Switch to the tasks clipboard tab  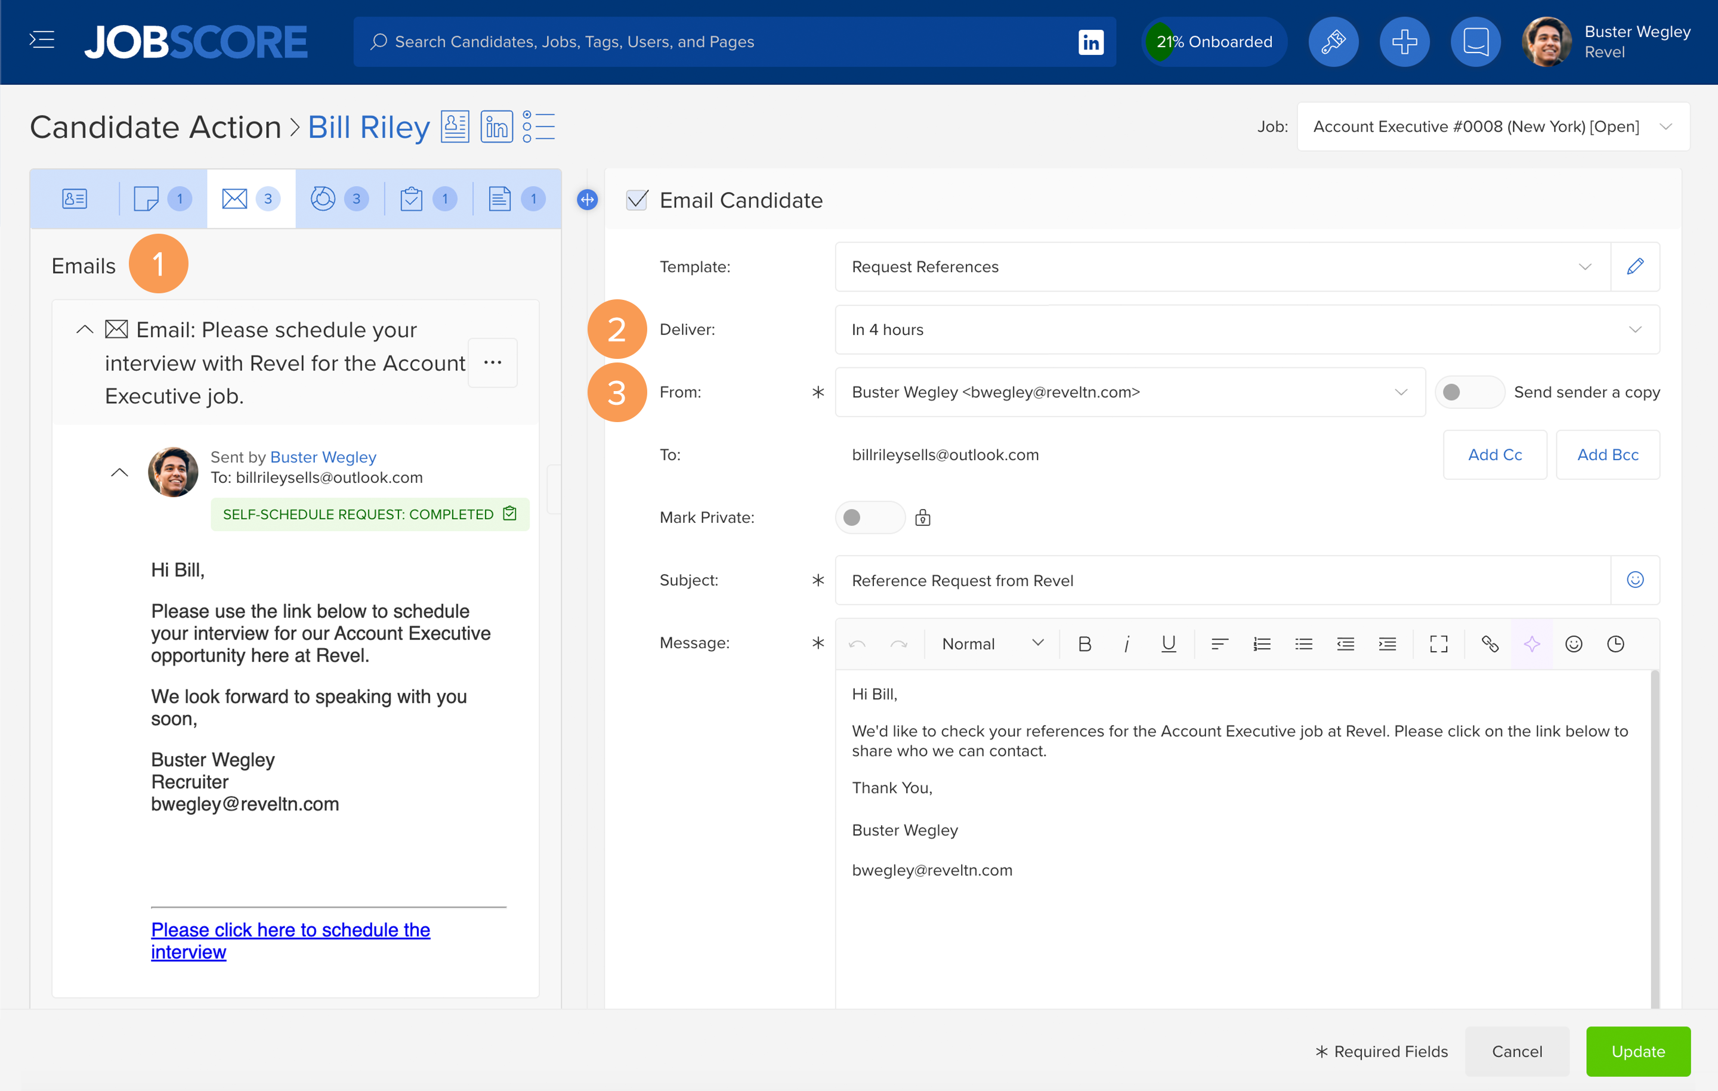click(x=428, y=199)
